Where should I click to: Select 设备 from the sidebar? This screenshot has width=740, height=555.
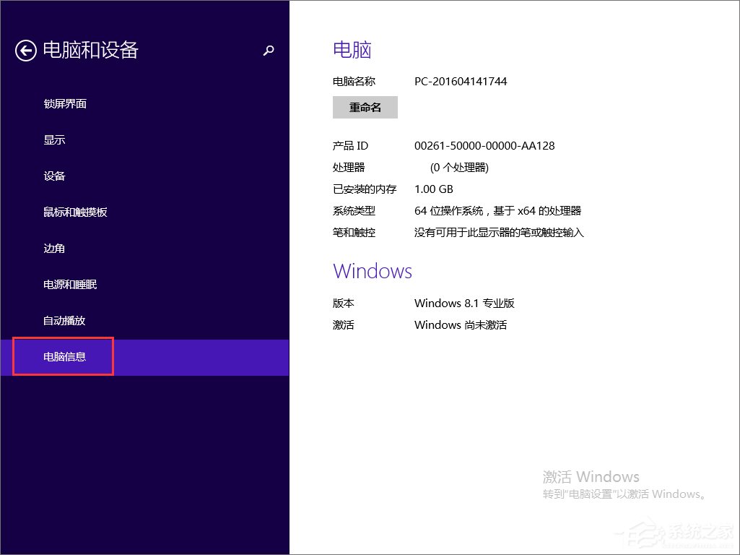(54, 176)
